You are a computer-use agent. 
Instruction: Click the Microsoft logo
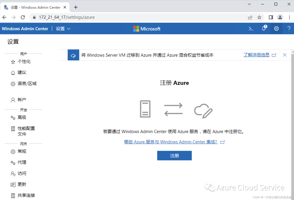click(147, 29)
